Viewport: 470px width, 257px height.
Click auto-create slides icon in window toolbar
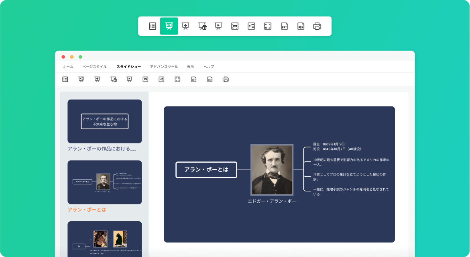(81, 79)
